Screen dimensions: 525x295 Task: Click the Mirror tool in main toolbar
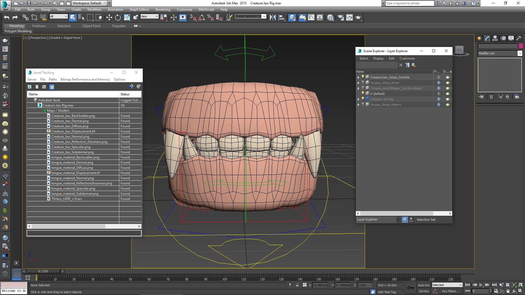pos(273,17)
